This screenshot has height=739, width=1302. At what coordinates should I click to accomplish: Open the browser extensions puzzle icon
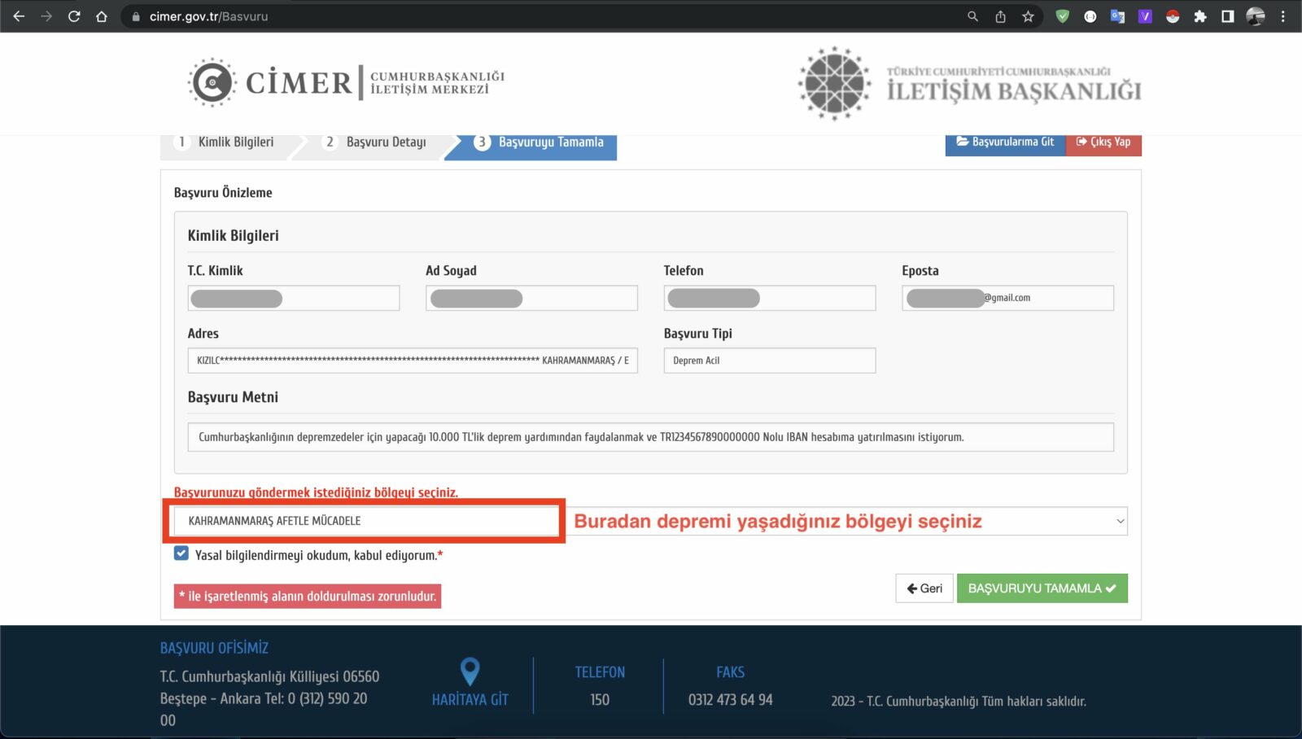click(x=1199, y=16)
